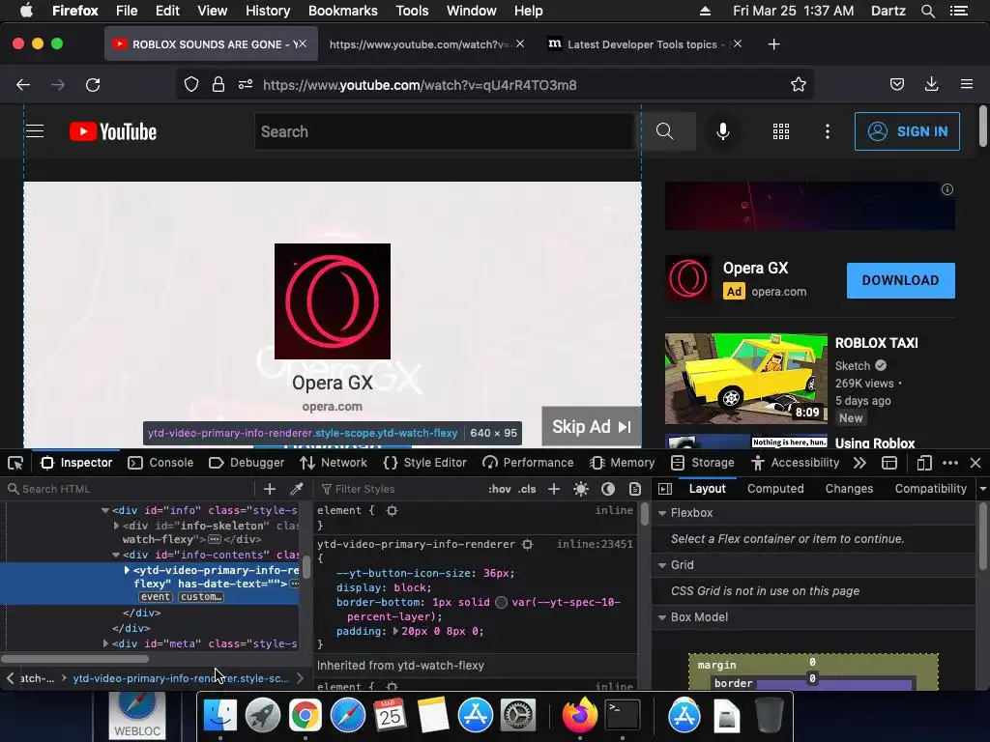Select iframe target document icon

[889, 463]
